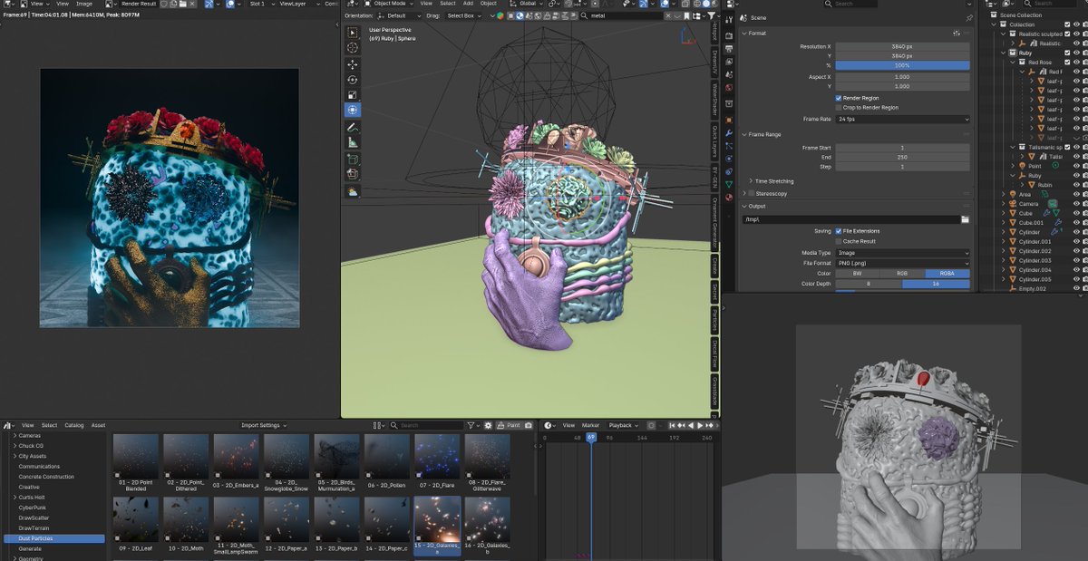1088x561 pixels.
Task: Open the Import Settings dropdown
Action: pos(264,425)
